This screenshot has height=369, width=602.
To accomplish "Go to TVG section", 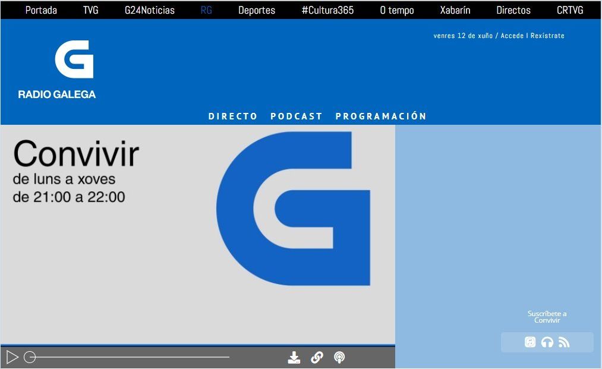I will 90,10.
